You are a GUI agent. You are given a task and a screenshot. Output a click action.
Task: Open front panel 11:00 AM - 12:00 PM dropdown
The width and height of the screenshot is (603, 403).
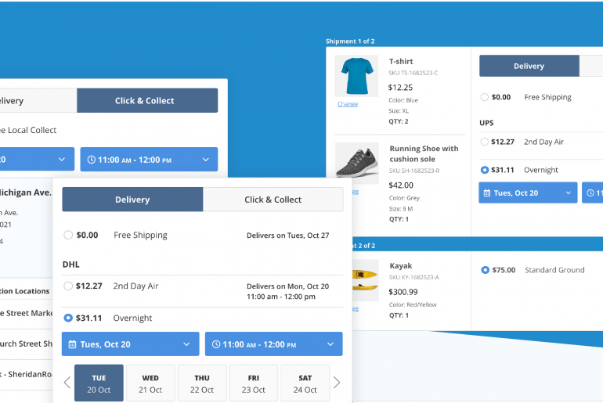274,344
